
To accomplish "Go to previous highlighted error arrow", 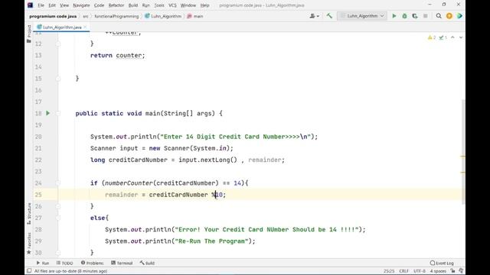I will click(452, 37).
